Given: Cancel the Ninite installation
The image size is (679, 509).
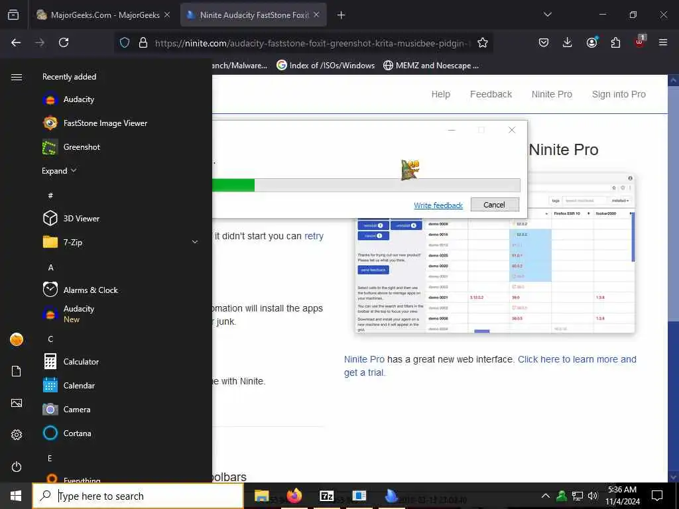Looking at the screenshot, I should point(495,205).
